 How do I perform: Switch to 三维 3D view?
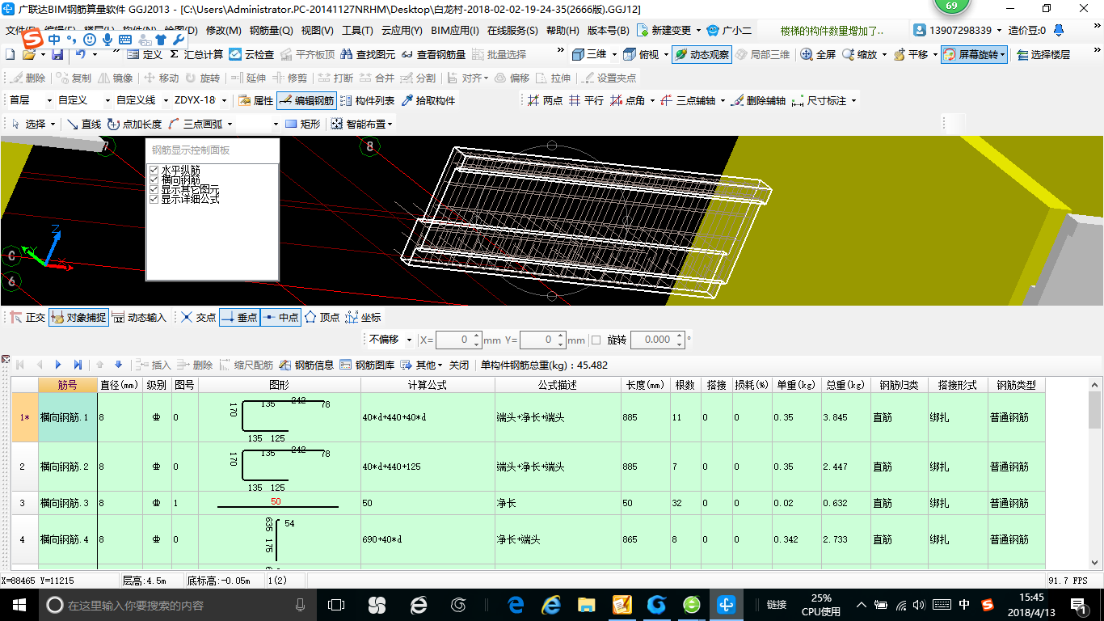[589, 54]
